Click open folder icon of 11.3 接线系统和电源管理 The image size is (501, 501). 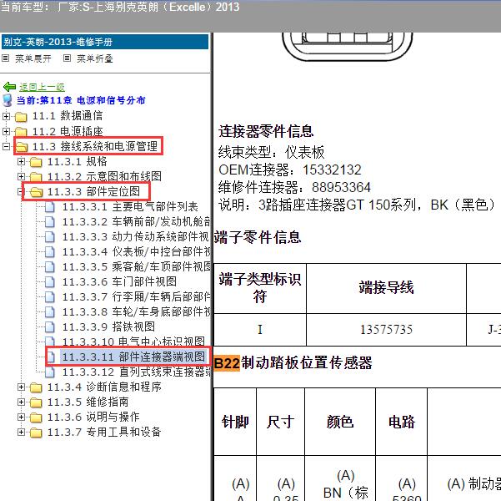point(22,147)
